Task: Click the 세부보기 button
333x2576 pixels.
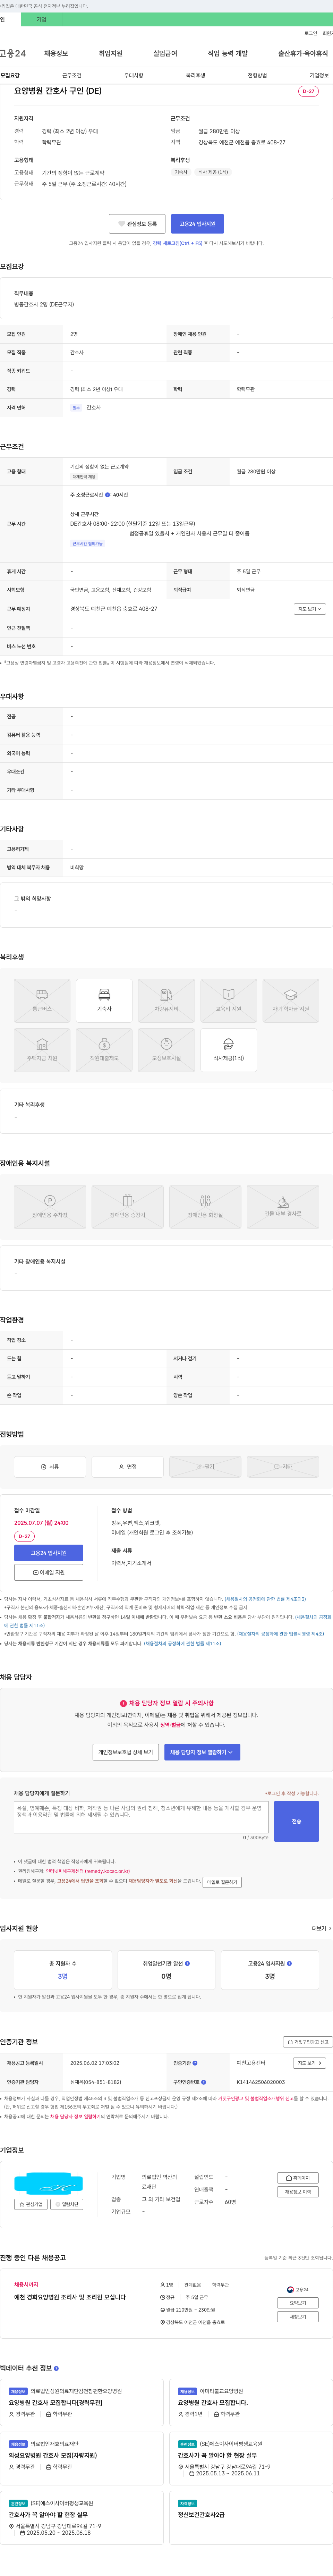Action: [x=298, y=2317]
